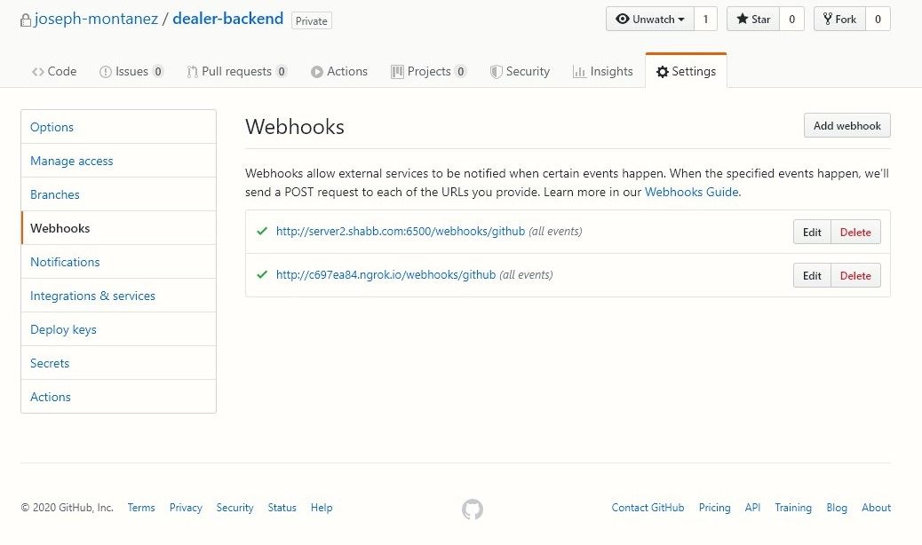Open the Code tab
This screenshot has width=922, height=545.
pyautogui.click(x=54, y=72)
